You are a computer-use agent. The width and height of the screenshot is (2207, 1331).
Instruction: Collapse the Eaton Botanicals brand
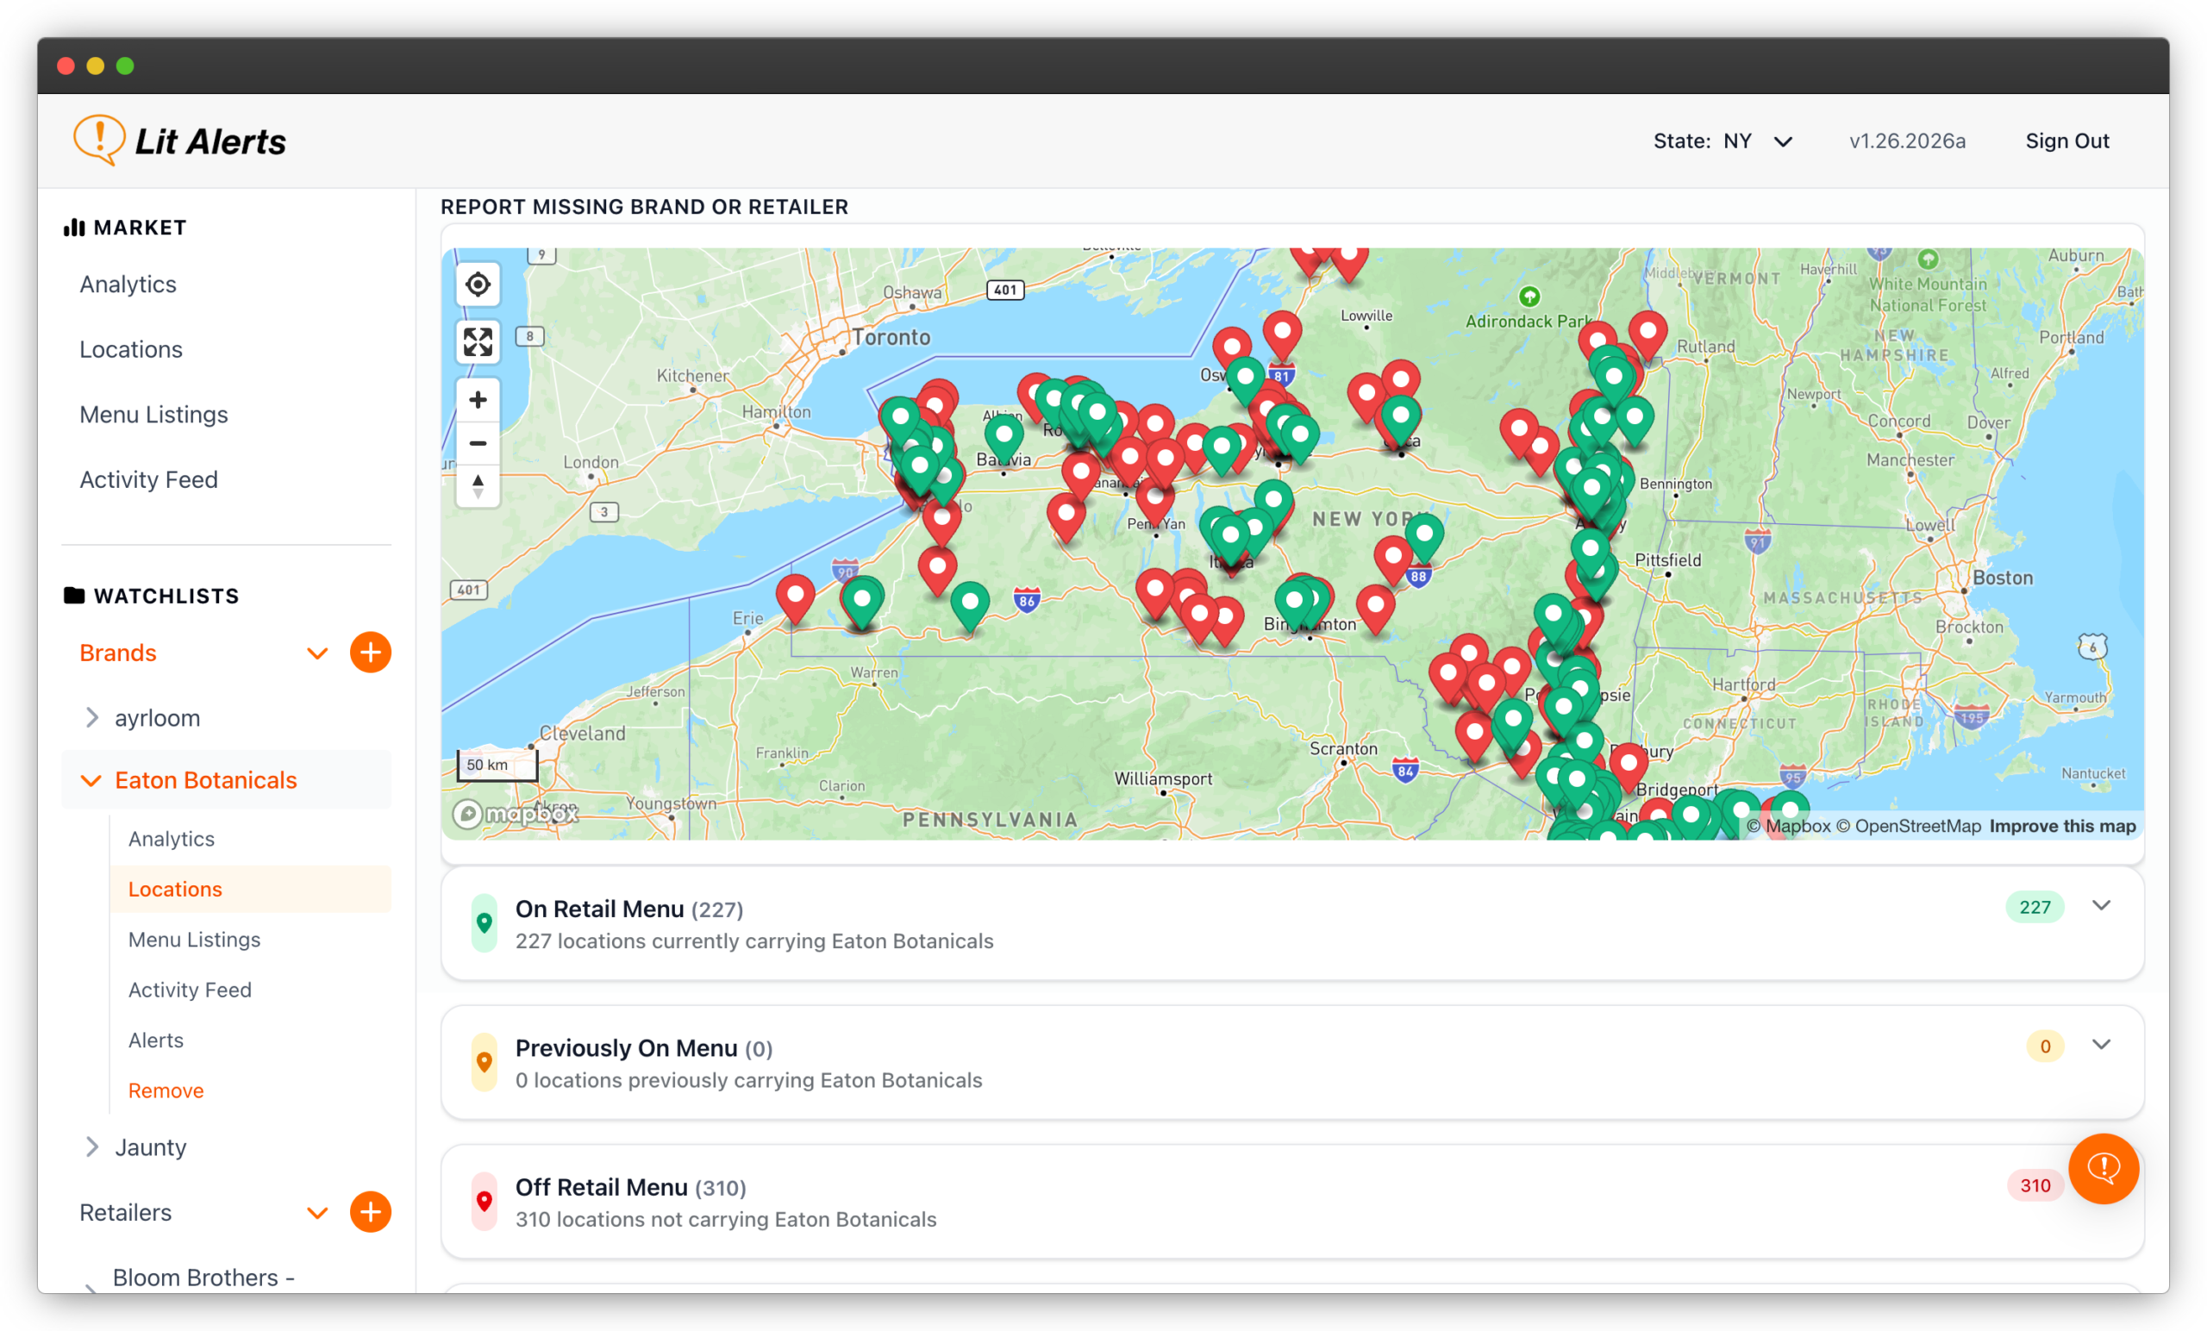(x=91, y=780)
